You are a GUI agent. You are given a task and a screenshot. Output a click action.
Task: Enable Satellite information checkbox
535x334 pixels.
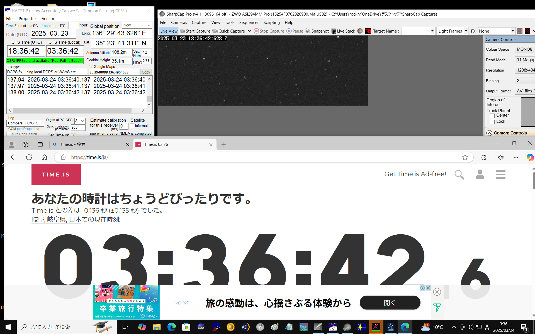coord(132,126)
